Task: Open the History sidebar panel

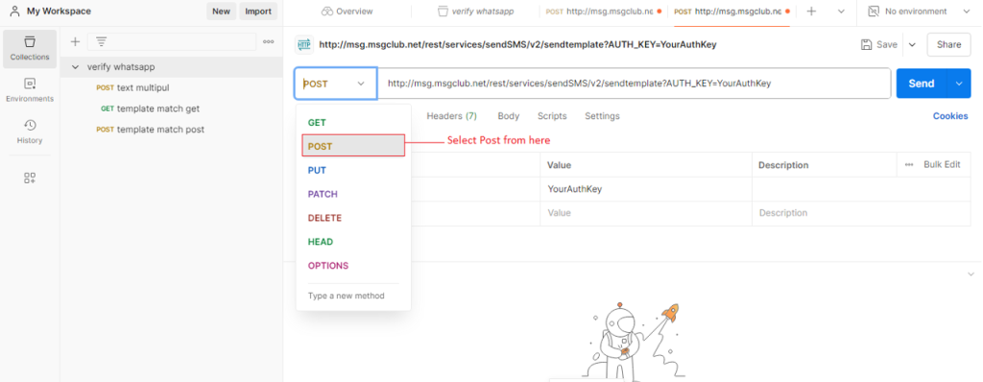Action: [30, 131]
